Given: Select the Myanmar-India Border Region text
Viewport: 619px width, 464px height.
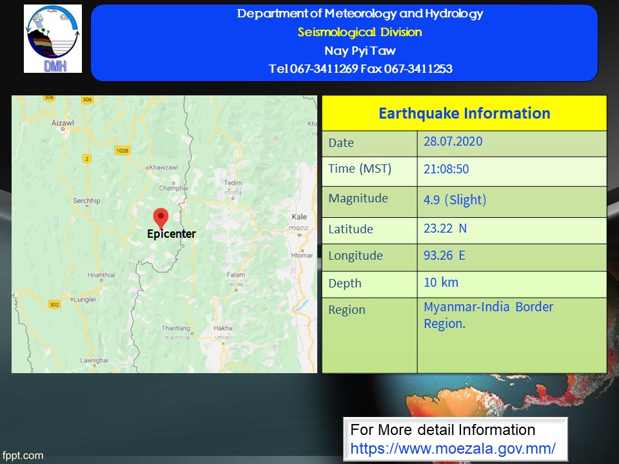Looking at the screenshot, I should (x=488, y=315).
